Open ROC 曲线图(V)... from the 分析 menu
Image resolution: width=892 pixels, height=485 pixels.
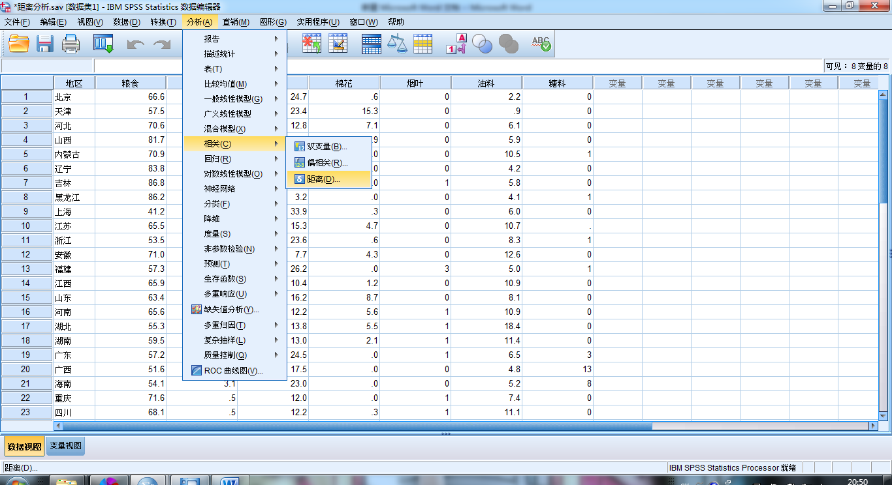[235, 371]
